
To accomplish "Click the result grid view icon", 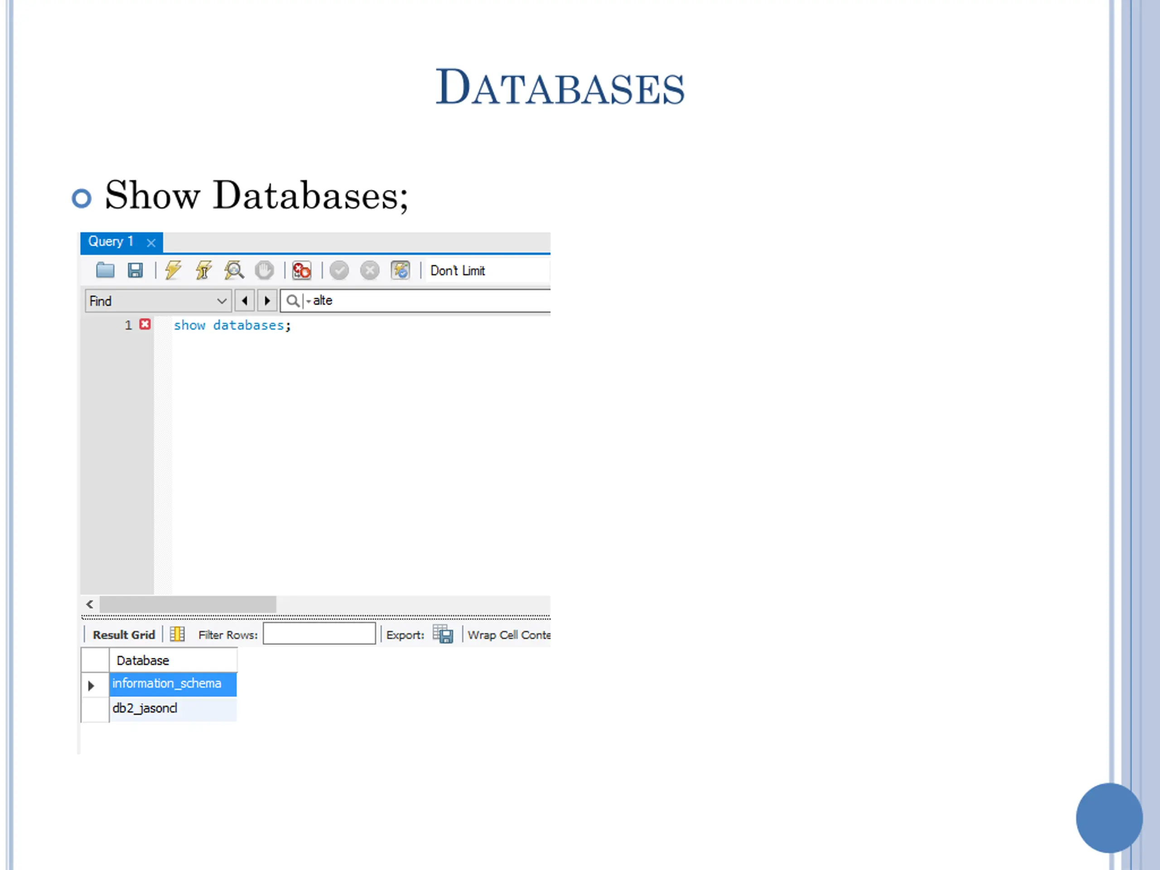I will click(x=177, y=634).
